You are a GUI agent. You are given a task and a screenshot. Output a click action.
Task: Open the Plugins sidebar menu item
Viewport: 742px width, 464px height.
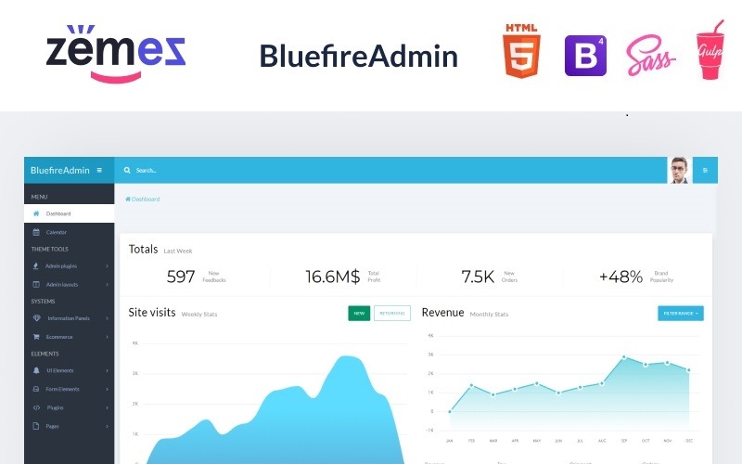pyautogui.click(x=55, y=407)
